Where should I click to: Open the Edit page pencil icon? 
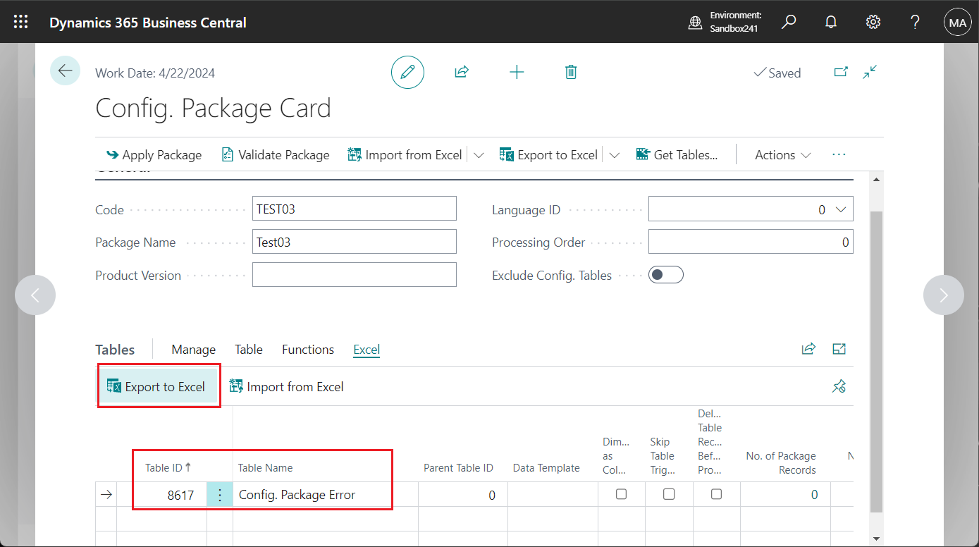(x=407, y=72)
